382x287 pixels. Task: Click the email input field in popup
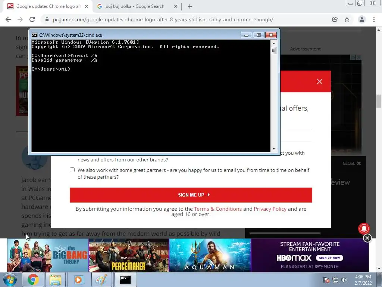[x=296, y=135]
